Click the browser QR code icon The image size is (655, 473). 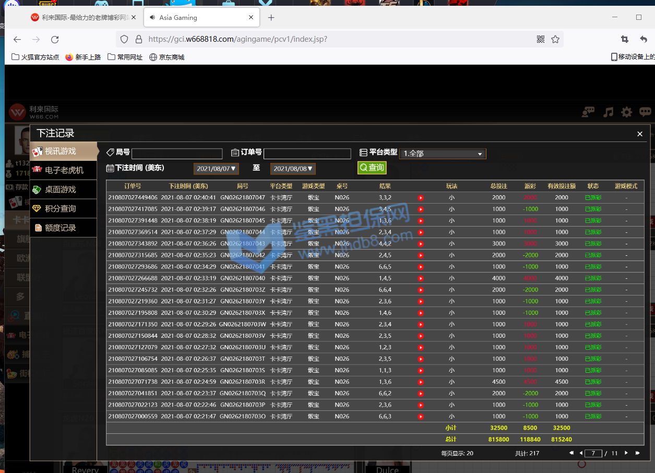click(541, 39)
